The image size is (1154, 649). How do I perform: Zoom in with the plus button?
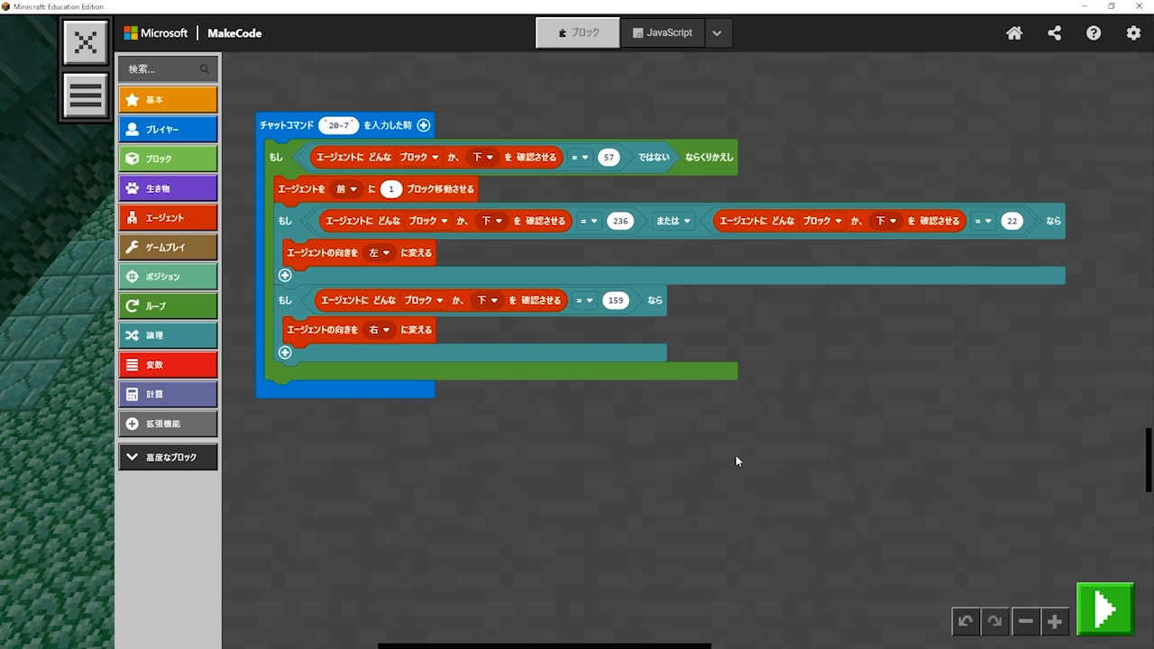tap(1054, 621)
